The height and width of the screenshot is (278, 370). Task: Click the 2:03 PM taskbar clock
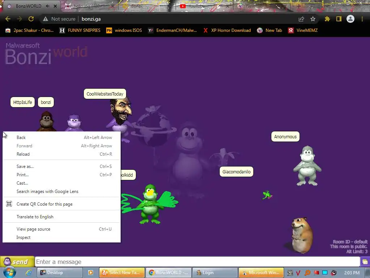[352, 273]
